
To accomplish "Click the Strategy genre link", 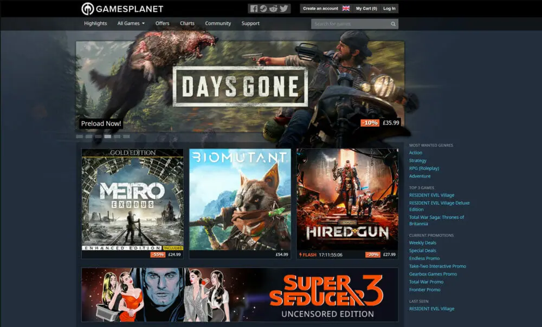I will tap(417, 161).
